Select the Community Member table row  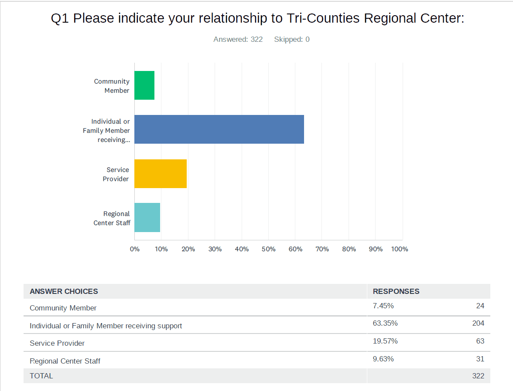pos(257,307)
